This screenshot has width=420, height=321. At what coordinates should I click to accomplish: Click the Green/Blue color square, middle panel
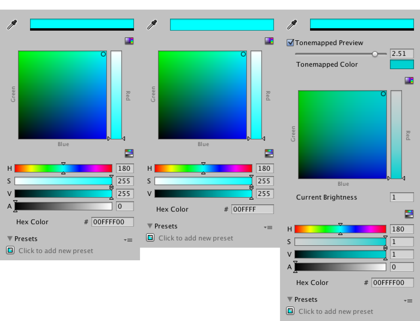[202, 95]
